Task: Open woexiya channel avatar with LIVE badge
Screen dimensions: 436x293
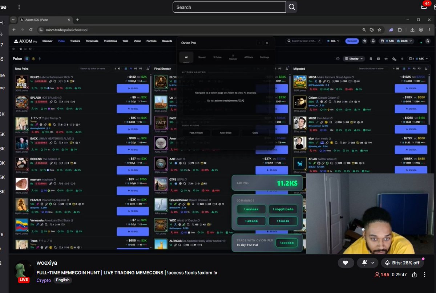Action: 24,271
